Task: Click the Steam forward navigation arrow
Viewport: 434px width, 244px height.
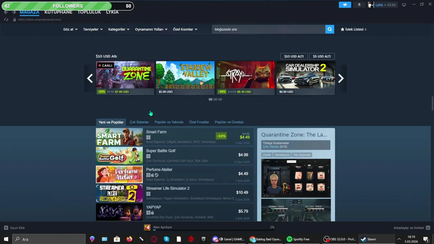Action: 14,12
